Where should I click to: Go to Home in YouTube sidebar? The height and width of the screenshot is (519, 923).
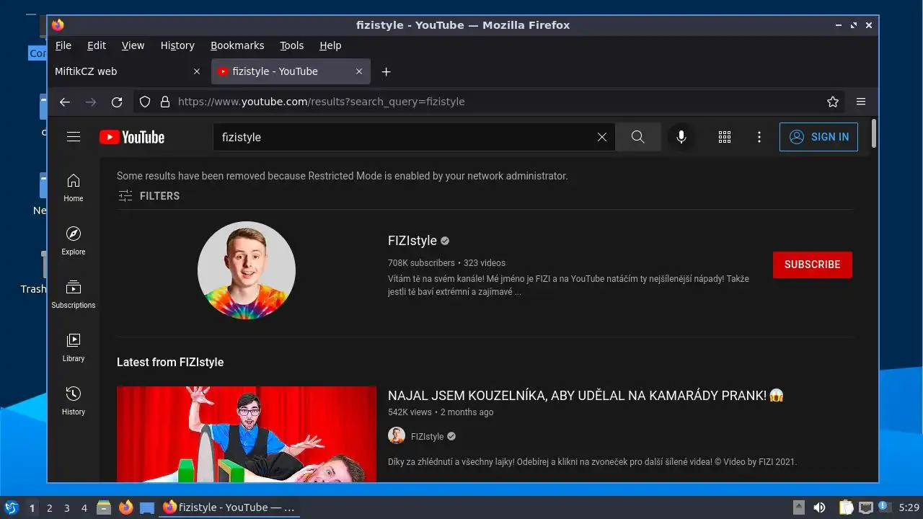[74, 187]
